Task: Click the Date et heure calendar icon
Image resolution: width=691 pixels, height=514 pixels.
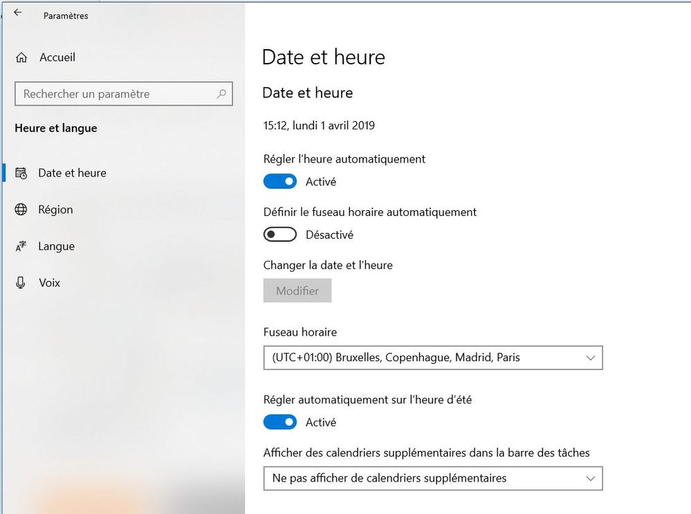Action: 21,173
